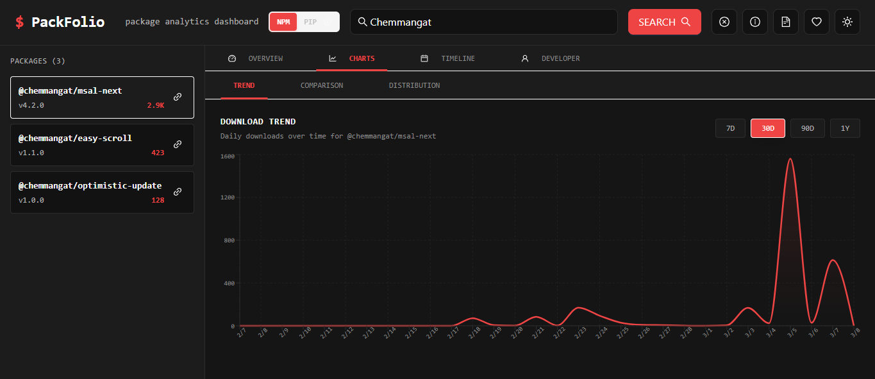Open the heart favorites icon in header
The image size is (875, 379).
pyautogui.click(x=816, y=21)
